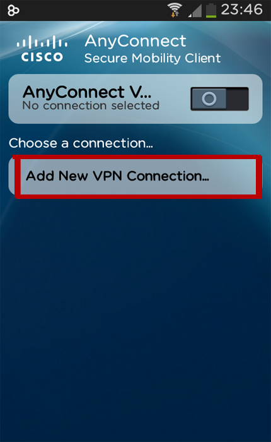Tap the "No connection selected" status text
271x442 pixels.
click(x=91, y=105)
